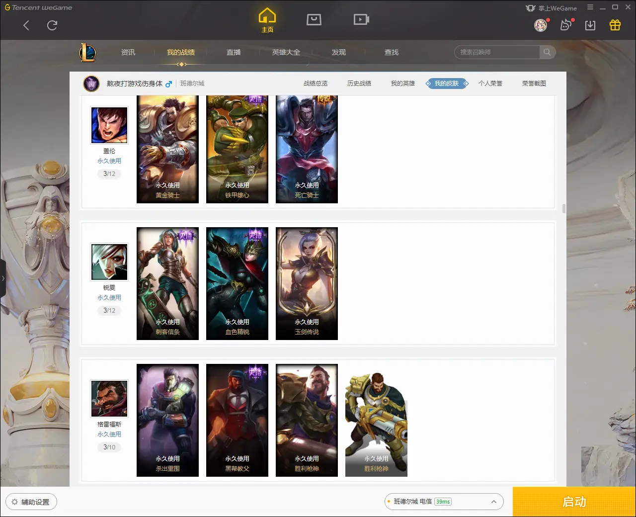Click the summoner avatar icon
The width and height of the screenshot is (636, 517).
91,84
